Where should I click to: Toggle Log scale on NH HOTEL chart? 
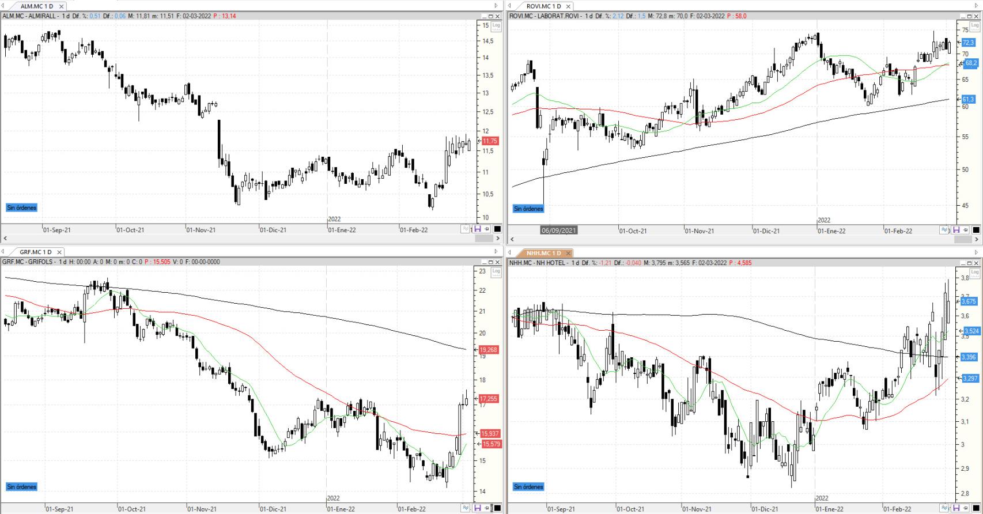click(x=974, y=273)
